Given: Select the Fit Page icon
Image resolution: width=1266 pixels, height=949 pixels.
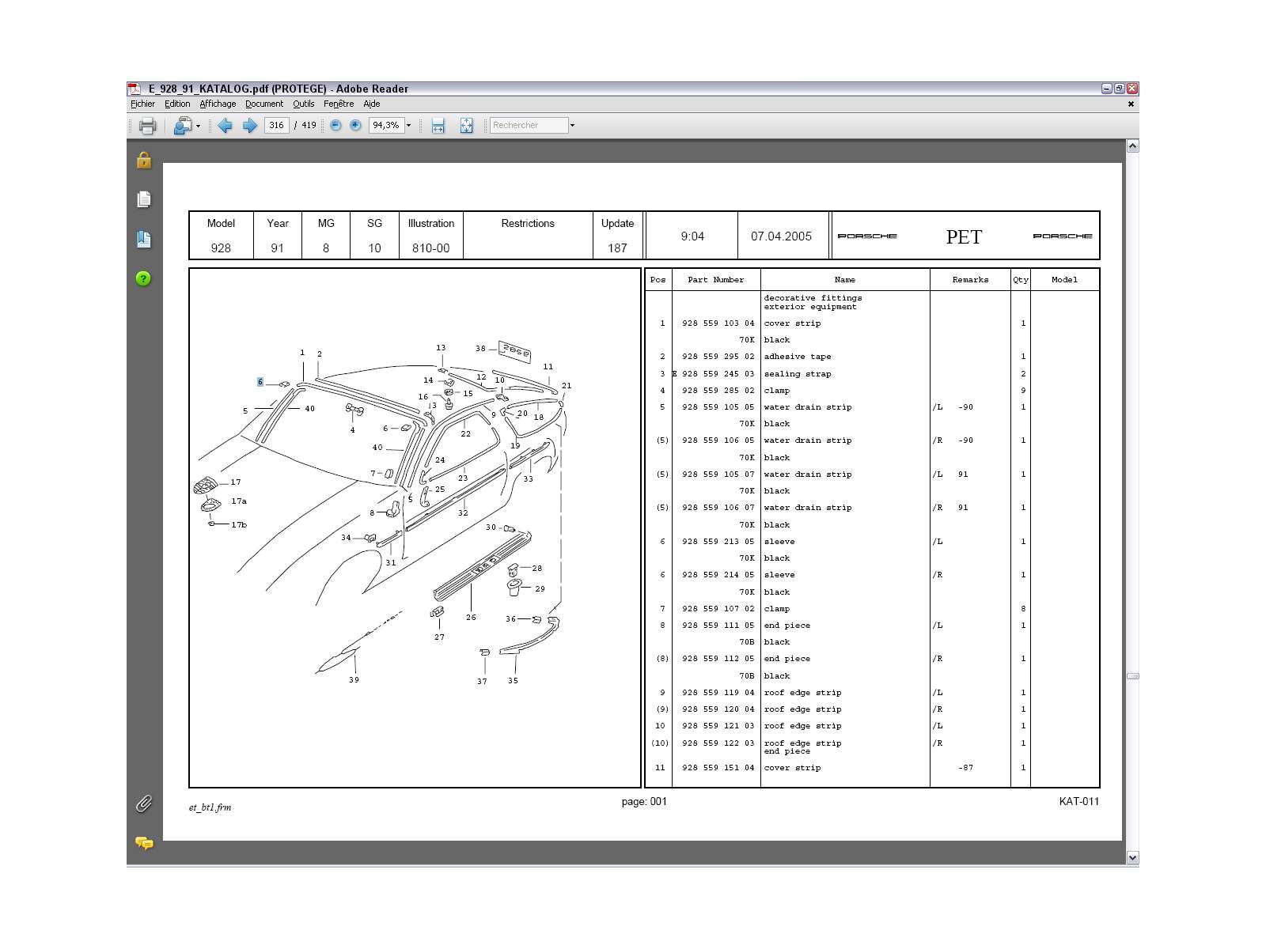Looking at the screenshot, I should [466, 125].
